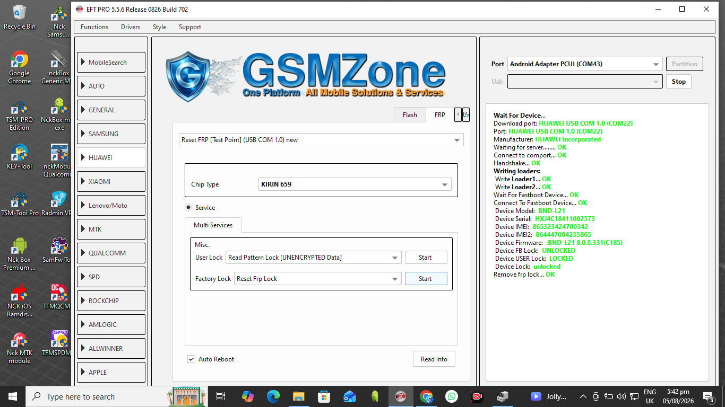Image resolution: width=725 pixels, height=407 pixels.
Task: Open Copilot from the taskbar
Action: (x=247, y=396)
